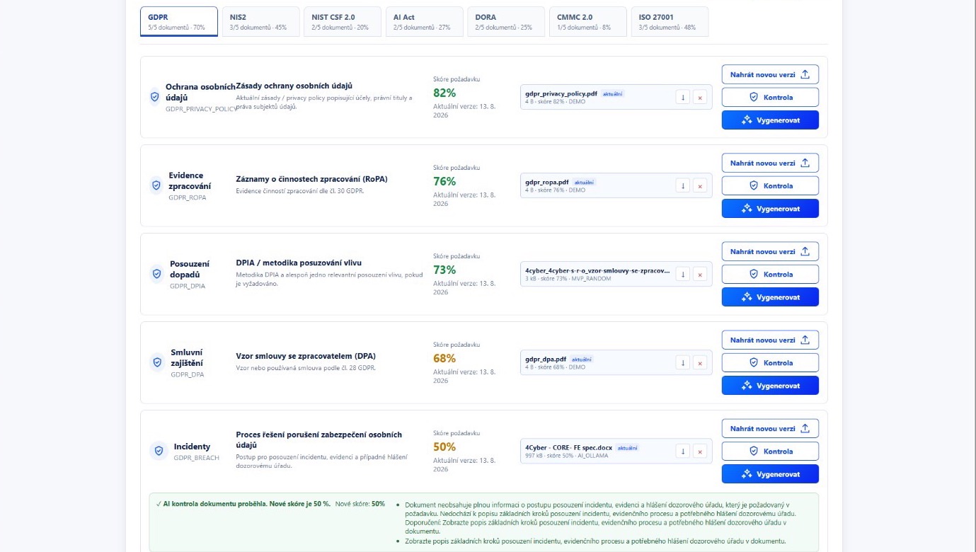Click the shield icon beside Evidence zpracování

pyautogui.click(x=156, y=185)
